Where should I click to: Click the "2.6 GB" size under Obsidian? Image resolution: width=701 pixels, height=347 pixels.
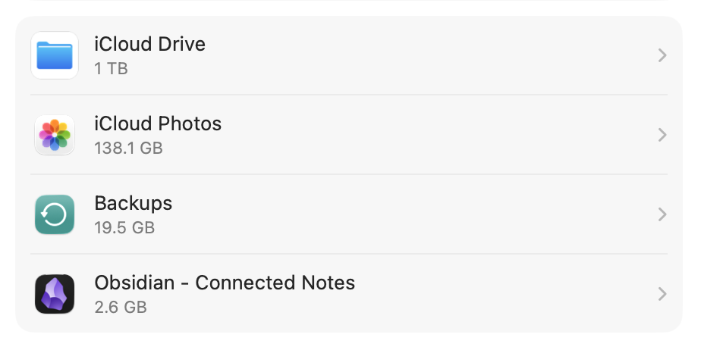click(121, 307)
